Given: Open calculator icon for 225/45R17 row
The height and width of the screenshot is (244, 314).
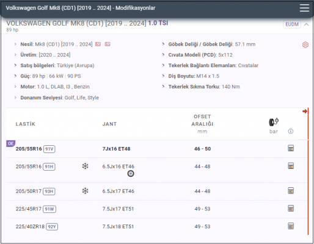Looking at the screenshot, I should 291,209.
